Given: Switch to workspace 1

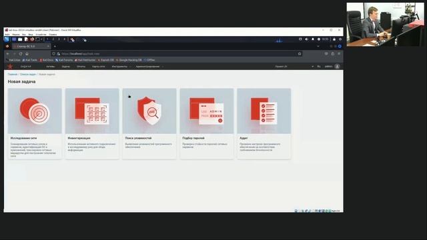Looking at the screenshot, I should click(47, 39).
